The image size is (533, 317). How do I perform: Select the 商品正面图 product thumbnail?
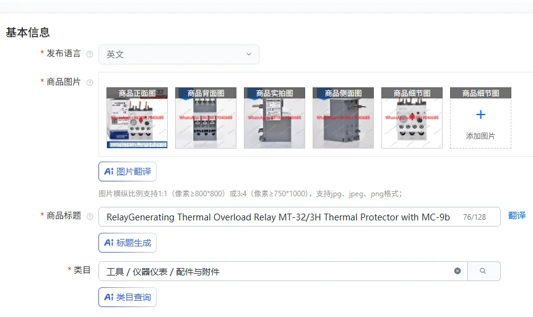(137, 118)
